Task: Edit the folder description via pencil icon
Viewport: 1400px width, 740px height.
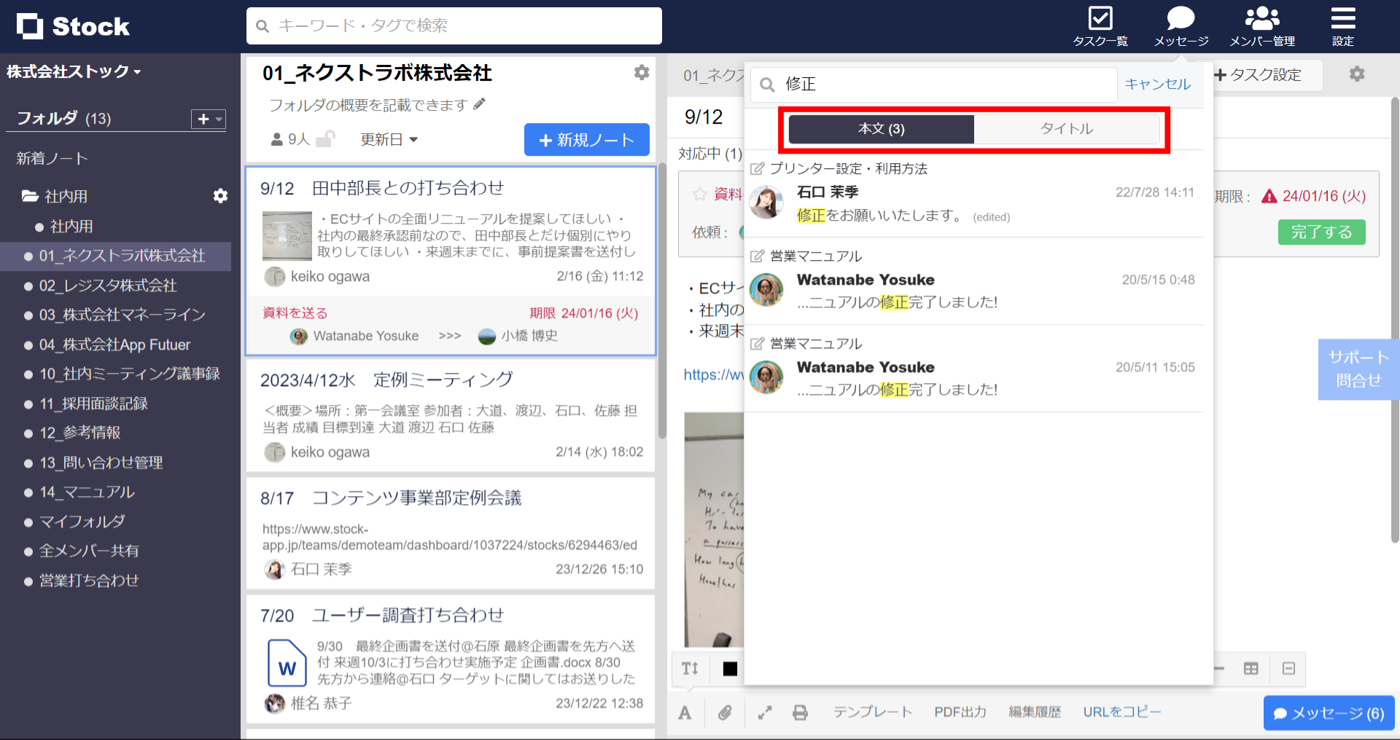Action: pyautogui.click(x=479, y=104)
